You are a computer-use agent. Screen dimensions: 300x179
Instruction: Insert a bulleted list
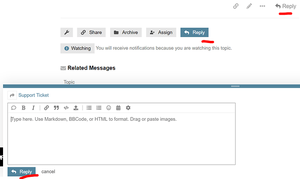point(89,108)
